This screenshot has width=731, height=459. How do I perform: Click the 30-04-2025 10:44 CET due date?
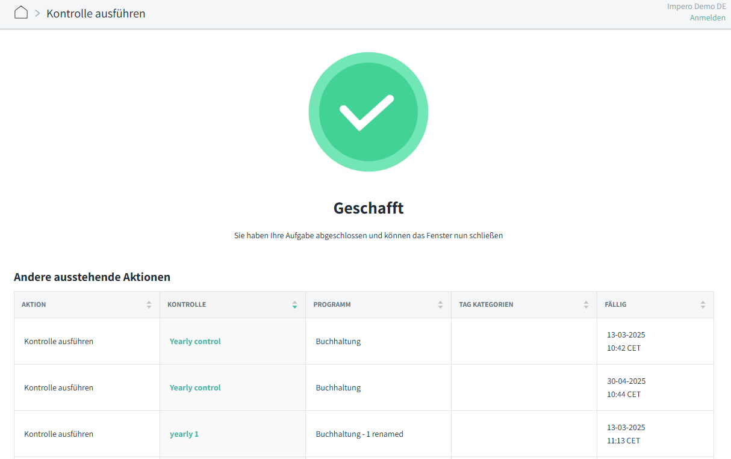pyautogui.click(x=626, y=387)
